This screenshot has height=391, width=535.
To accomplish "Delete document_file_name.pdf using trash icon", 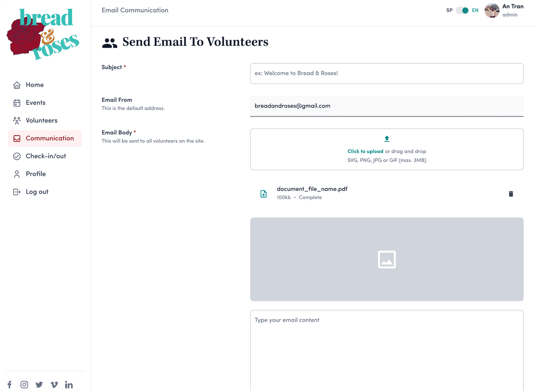I will click(511, 194).
